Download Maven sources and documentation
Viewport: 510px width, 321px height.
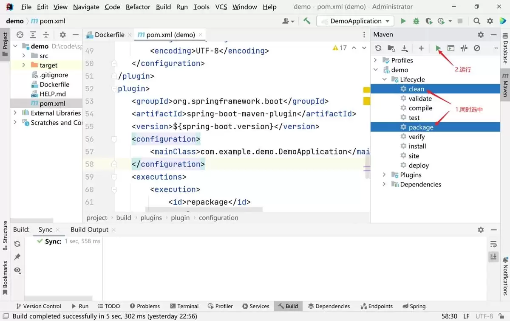click(x=405, y=48)
